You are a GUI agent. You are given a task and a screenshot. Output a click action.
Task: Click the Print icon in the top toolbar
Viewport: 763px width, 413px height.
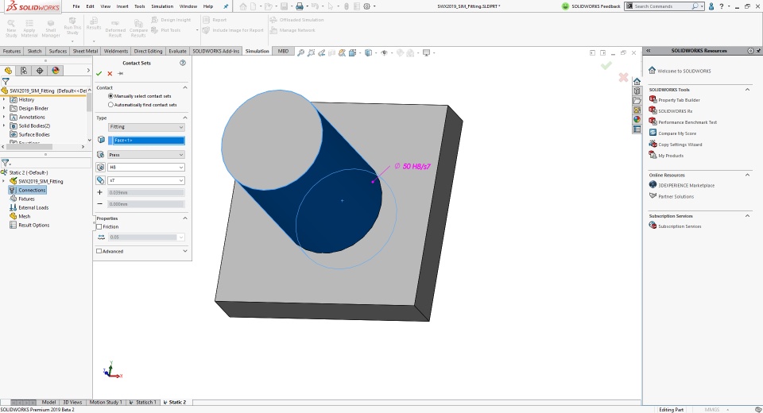point(300,6)
